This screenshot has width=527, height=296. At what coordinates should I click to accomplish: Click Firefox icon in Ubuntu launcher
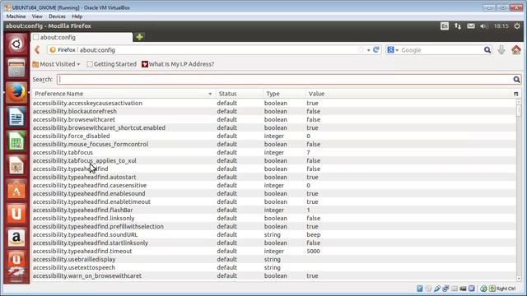[x=16, y=93]
